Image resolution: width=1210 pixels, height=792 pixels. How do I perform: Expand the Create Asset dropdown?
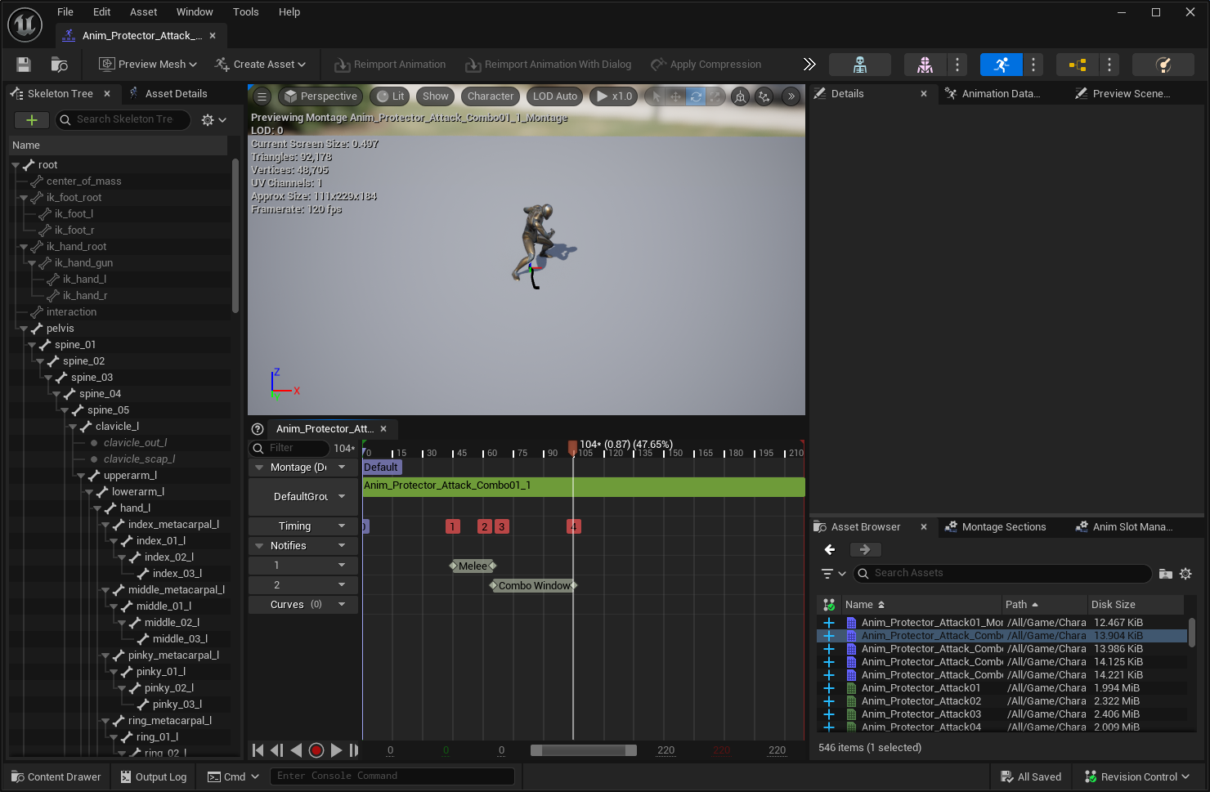[260, 65]
